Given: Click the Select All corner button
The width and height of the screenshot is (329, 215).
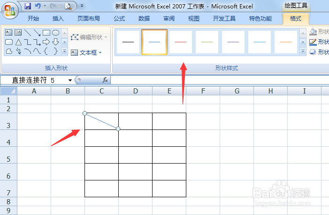Looking at the screenshot, I should point(8,91).
